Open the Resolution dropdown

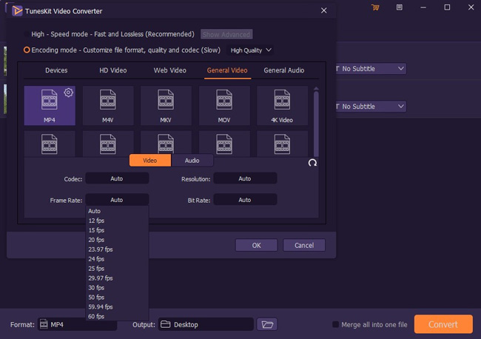(245, 178)
